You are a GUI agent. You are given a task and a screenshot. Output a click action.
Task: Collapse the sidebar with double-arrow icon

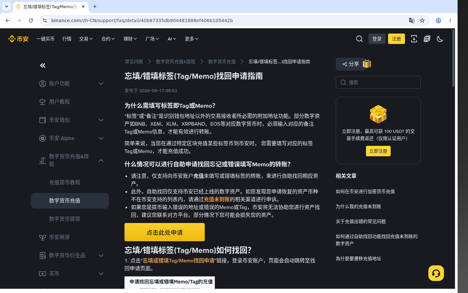pyautogui.click(x=43, y=65)
